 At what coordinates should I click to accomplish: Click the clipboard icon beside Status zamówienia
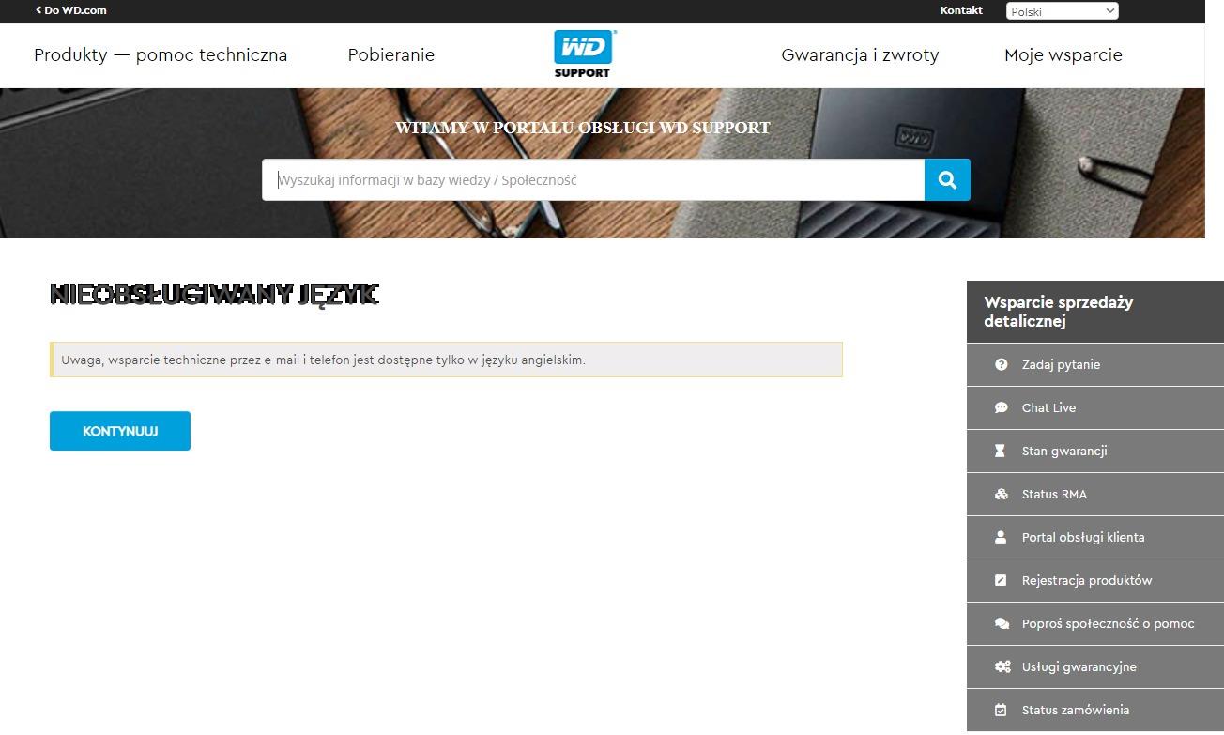coord(1001,710)
